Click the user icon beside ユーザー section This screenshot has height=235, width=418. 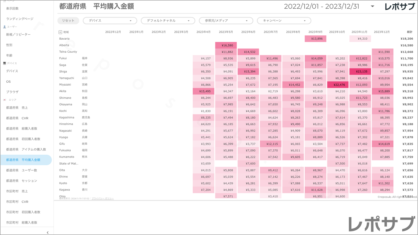coord(5,27)
